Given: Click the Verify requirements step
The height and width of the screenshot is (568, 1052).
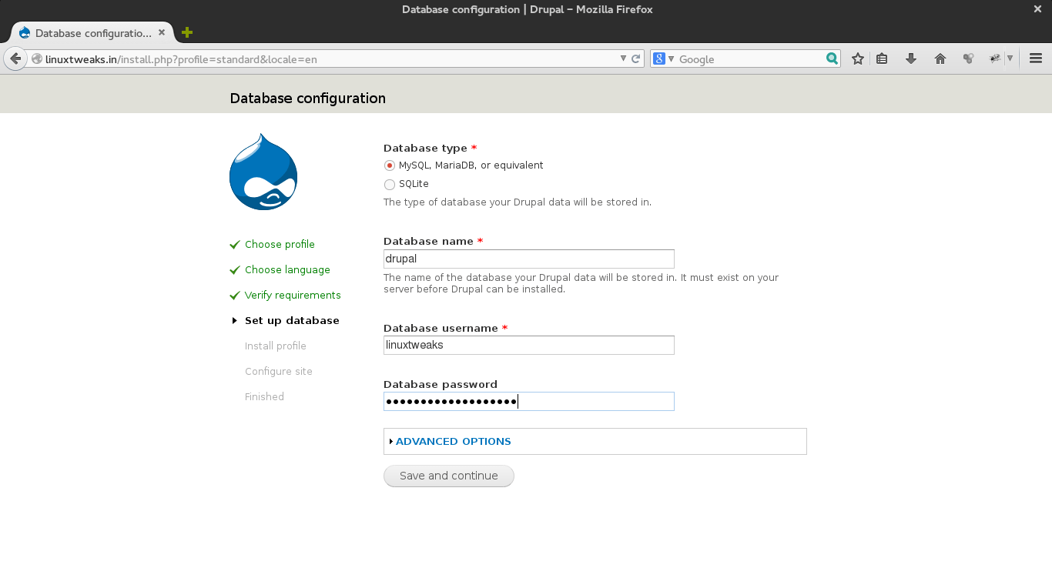Looking at the screenshot, I should [293, 295].
